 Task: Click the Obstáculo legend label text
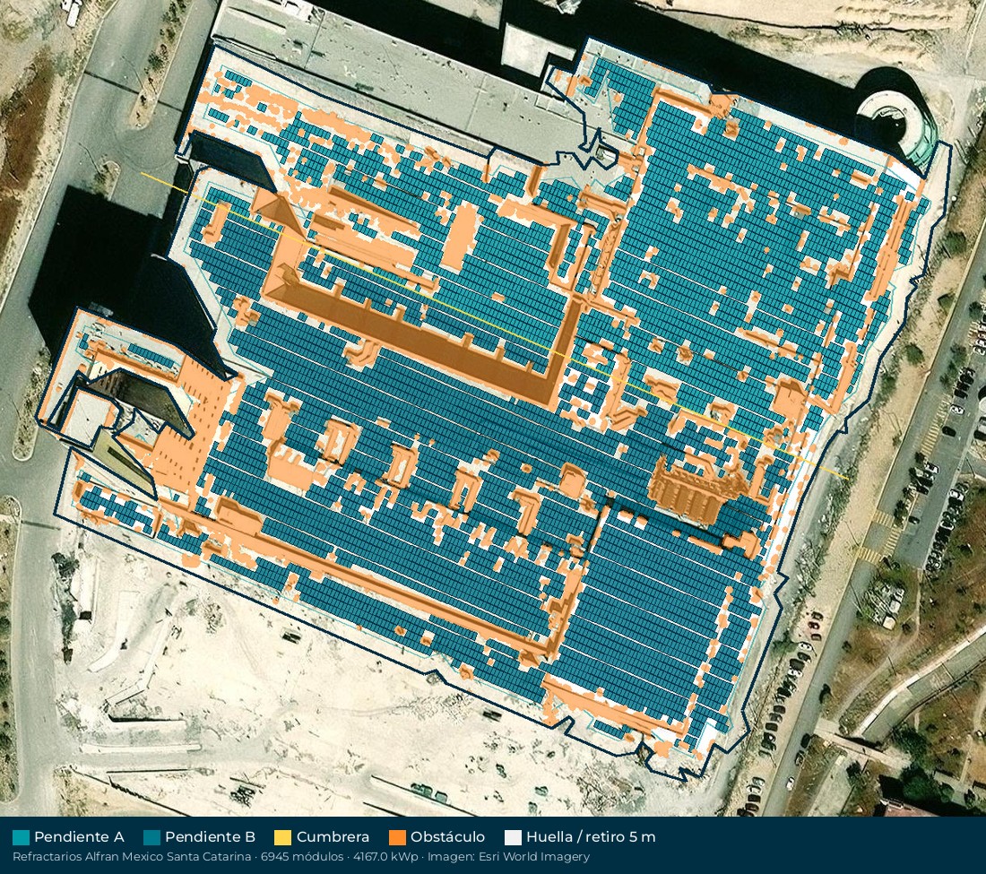pyautogui.click(x=447, y=837)
